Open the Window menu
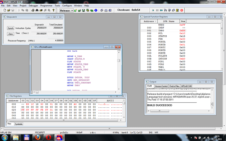The height and width of the screenshot is (141, 226). [x=78, y=6]
